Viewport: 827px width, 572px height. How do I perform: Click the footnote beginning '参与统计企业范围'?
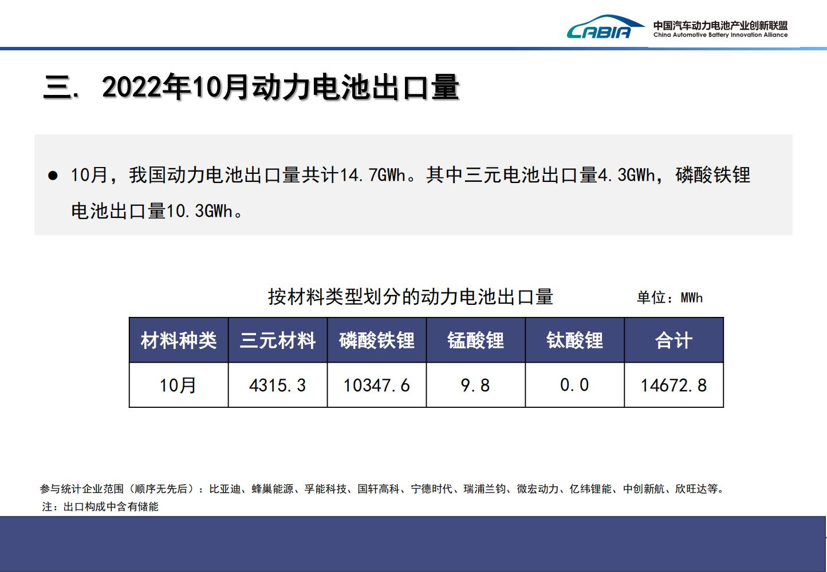point(383,489)
